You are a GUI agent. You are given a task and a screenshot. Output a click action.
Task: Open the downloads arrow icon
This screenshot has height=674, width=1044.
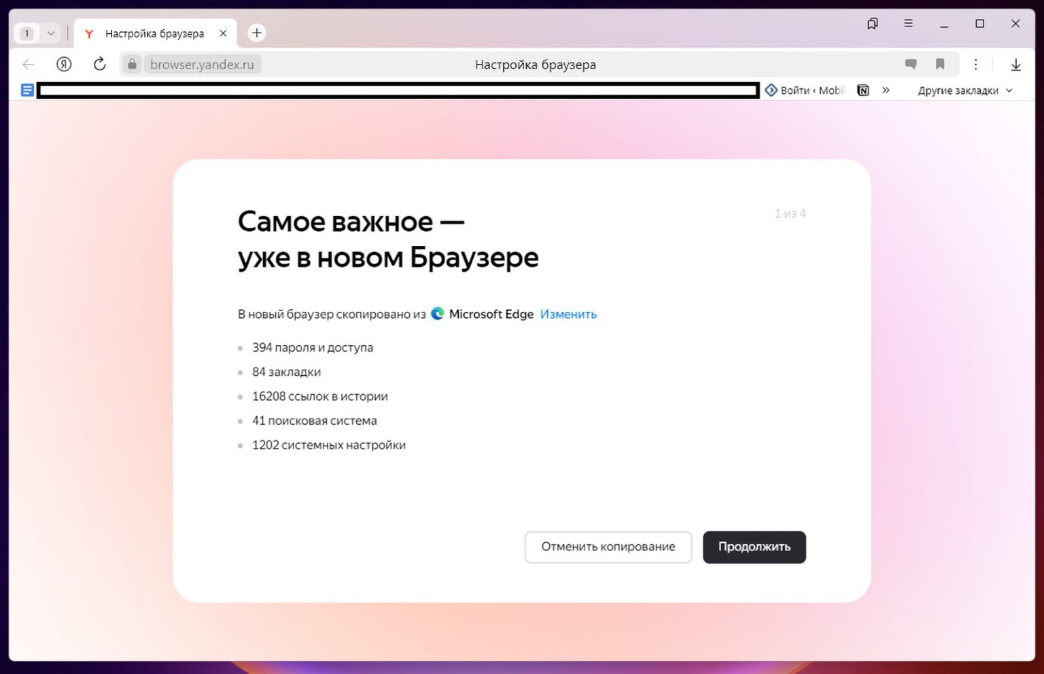pyautogui.click(x=1015, y=65)
